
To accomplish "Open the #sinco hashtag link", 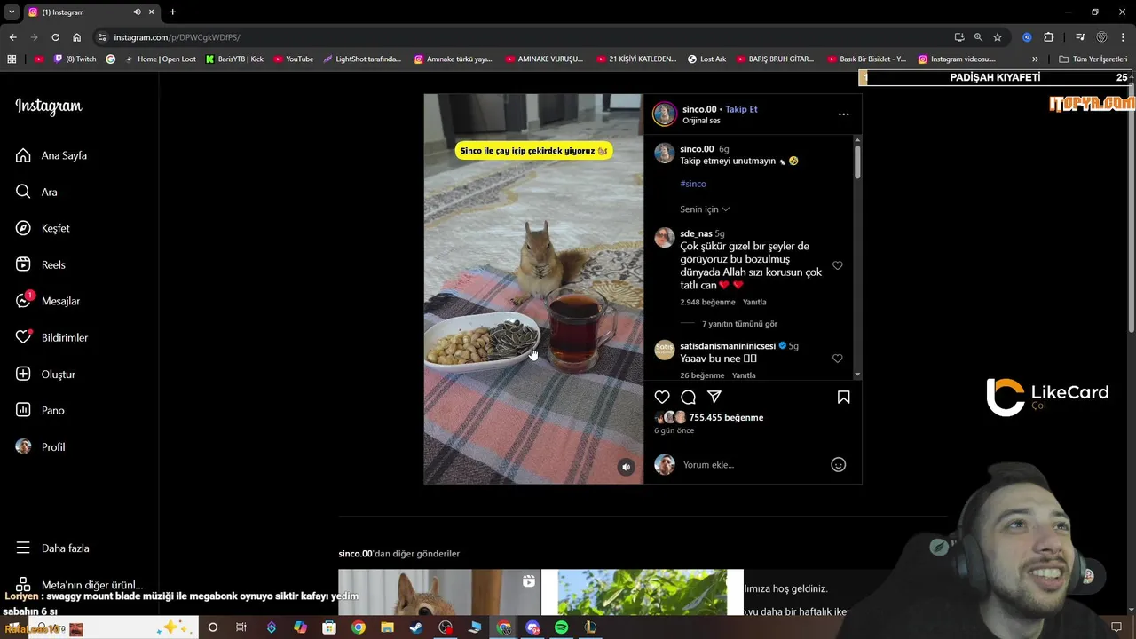I will point(693,184).
